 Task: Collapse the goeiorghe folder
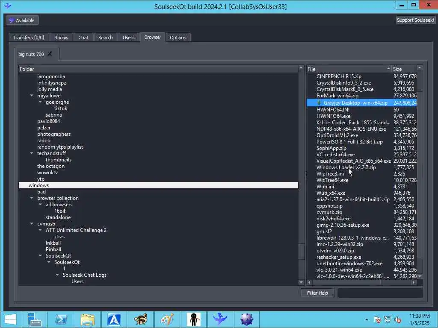click(40, 102)
